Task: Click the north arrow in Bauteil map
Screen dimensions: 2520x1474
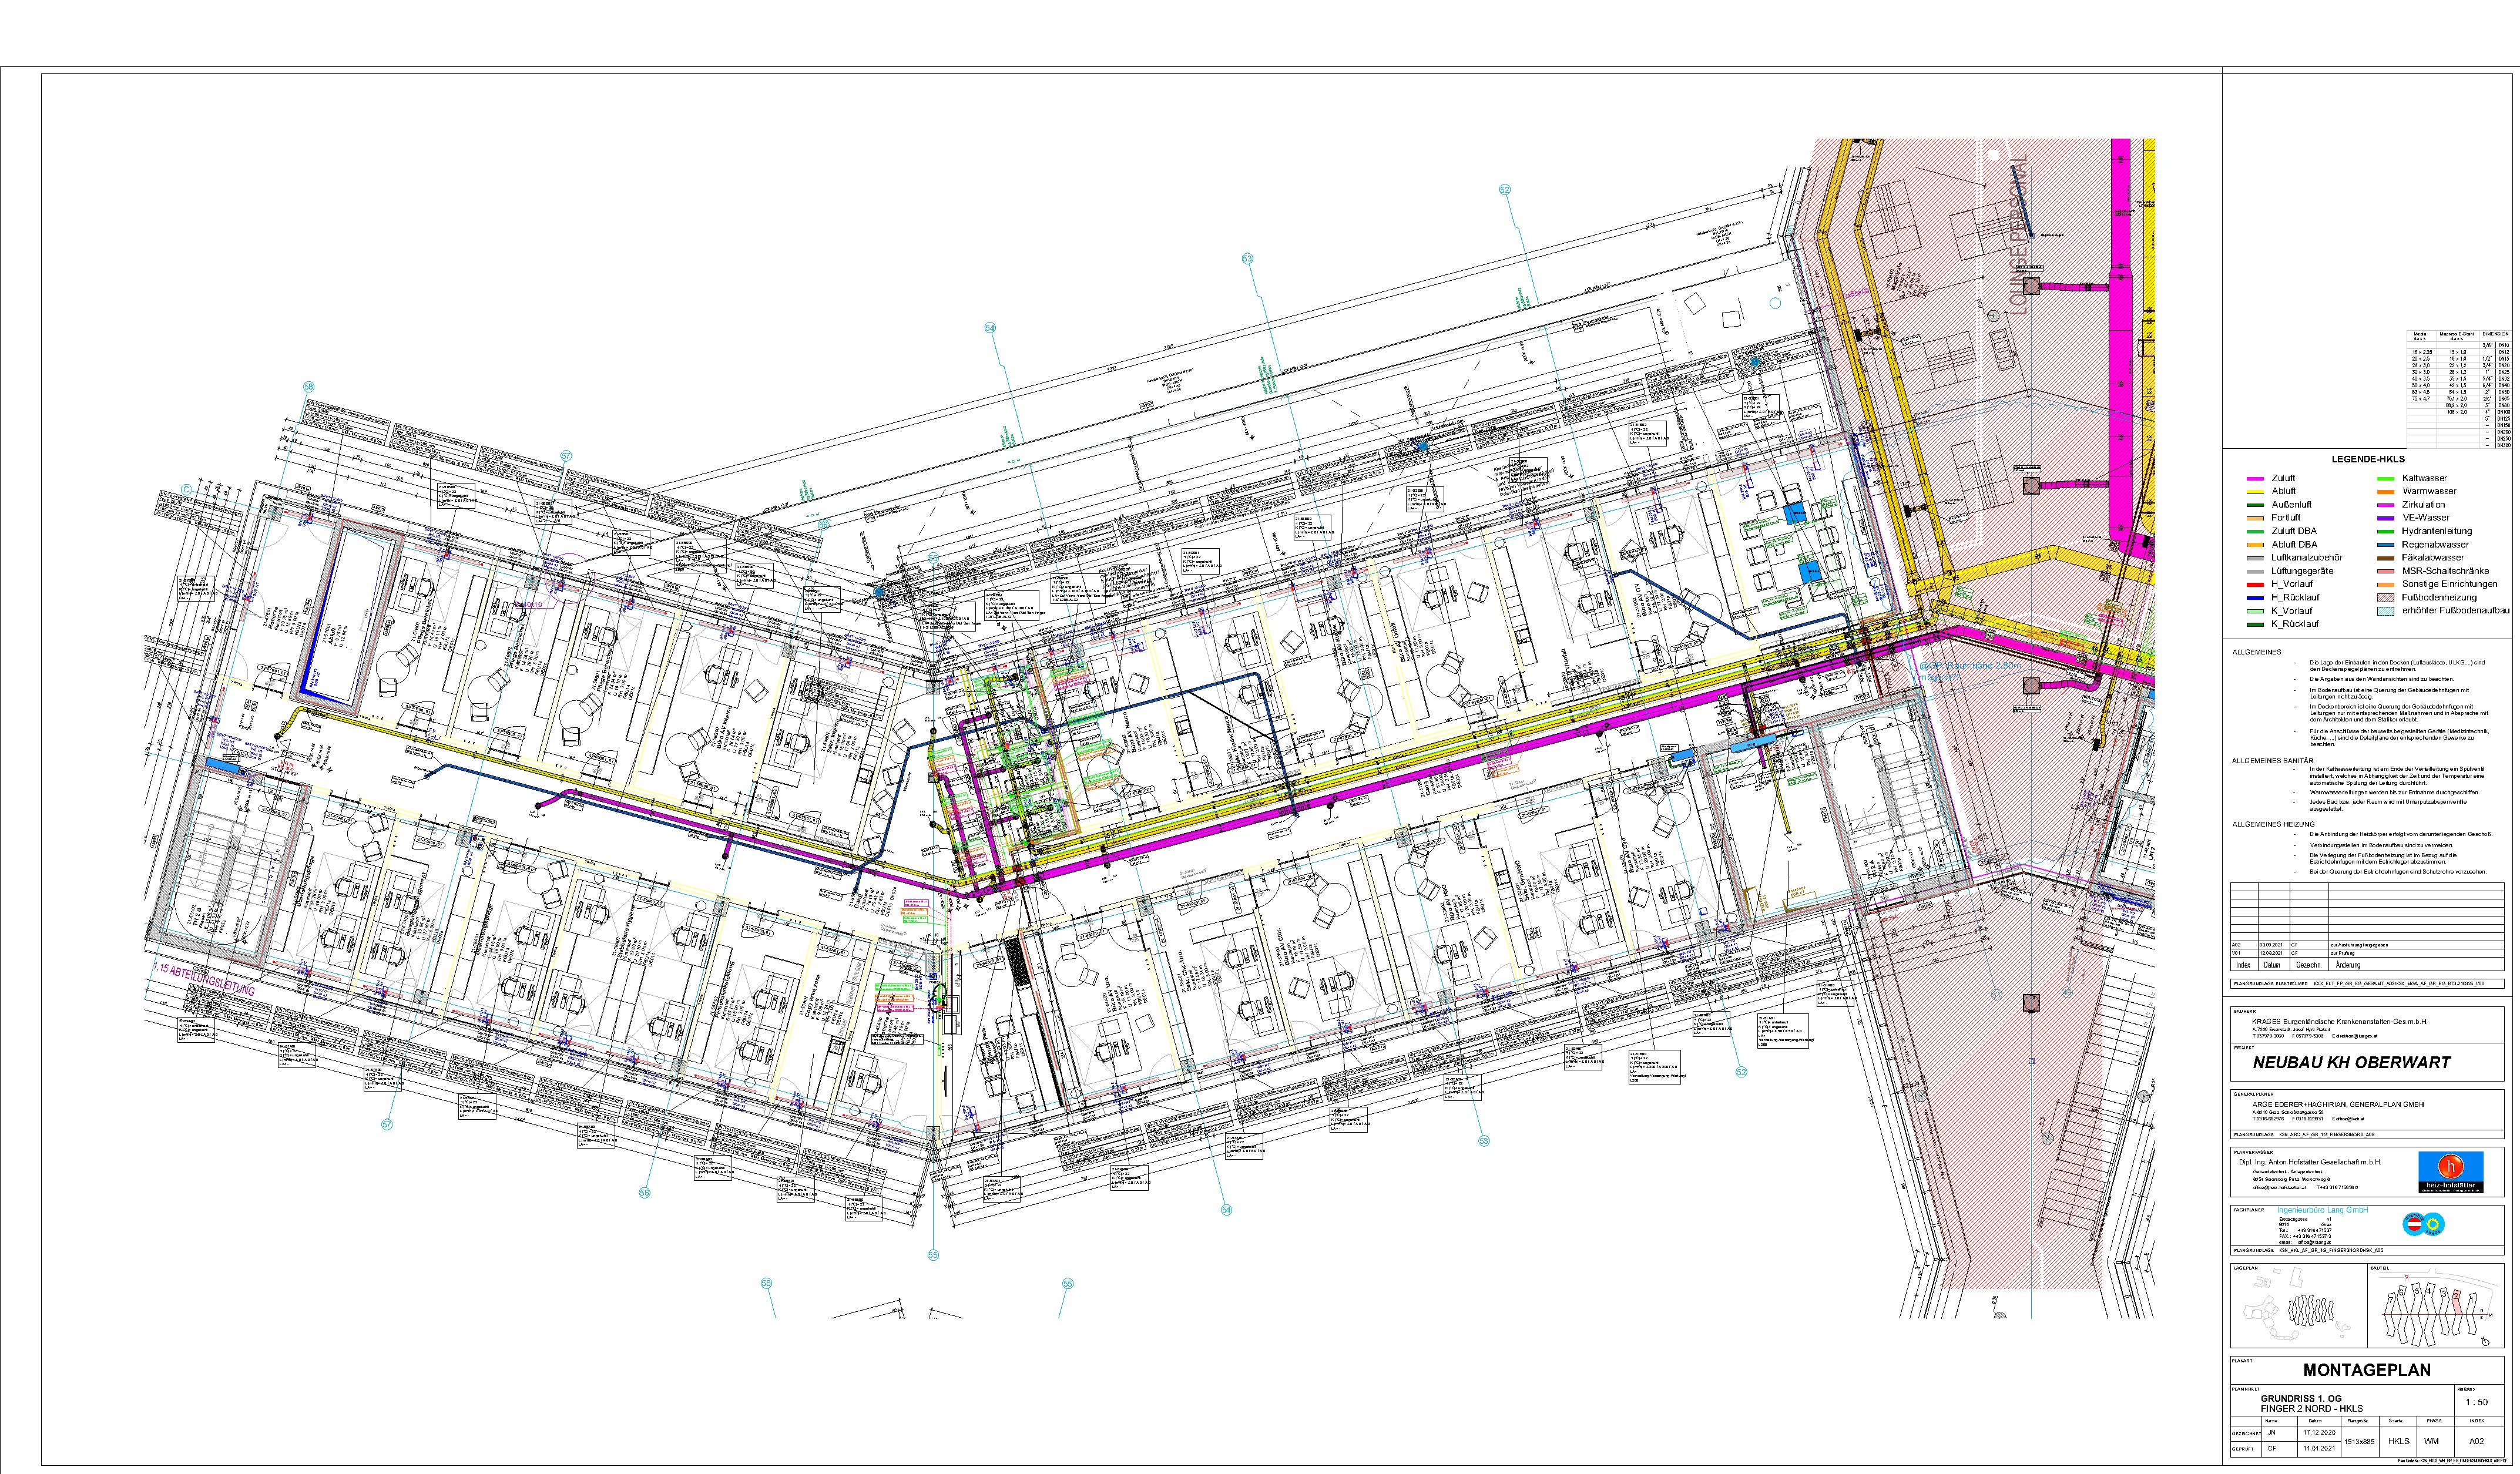Action: (x=2486, y=1342)
